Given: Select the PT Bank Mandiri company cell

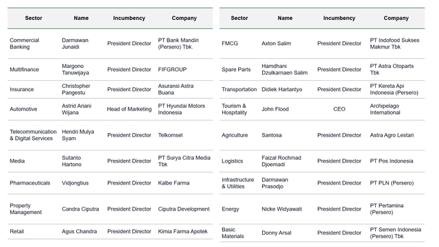Looking at the screenshot, I should (x=178, y=43).
